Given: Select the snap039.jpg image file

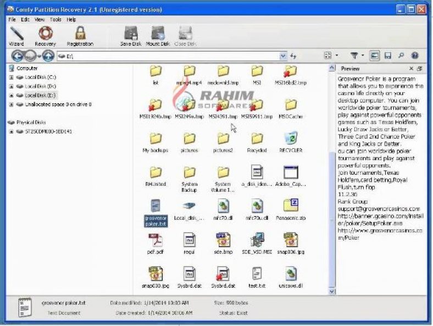Looking at the screenshot, I should point(155,278).
